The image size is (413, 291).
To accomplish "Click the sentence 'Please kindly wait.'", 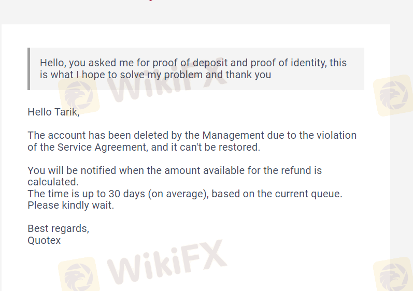I will (x=71, y=205).
